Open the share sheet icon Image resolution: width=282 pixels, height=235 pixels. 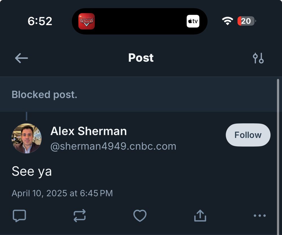200,216
